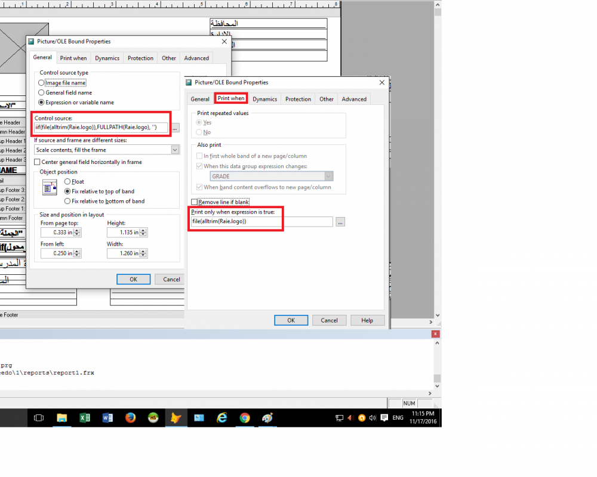Open Print when tab in back dialog
The height and width of the screenshot is (477, 597).
[x=73, y=58]
